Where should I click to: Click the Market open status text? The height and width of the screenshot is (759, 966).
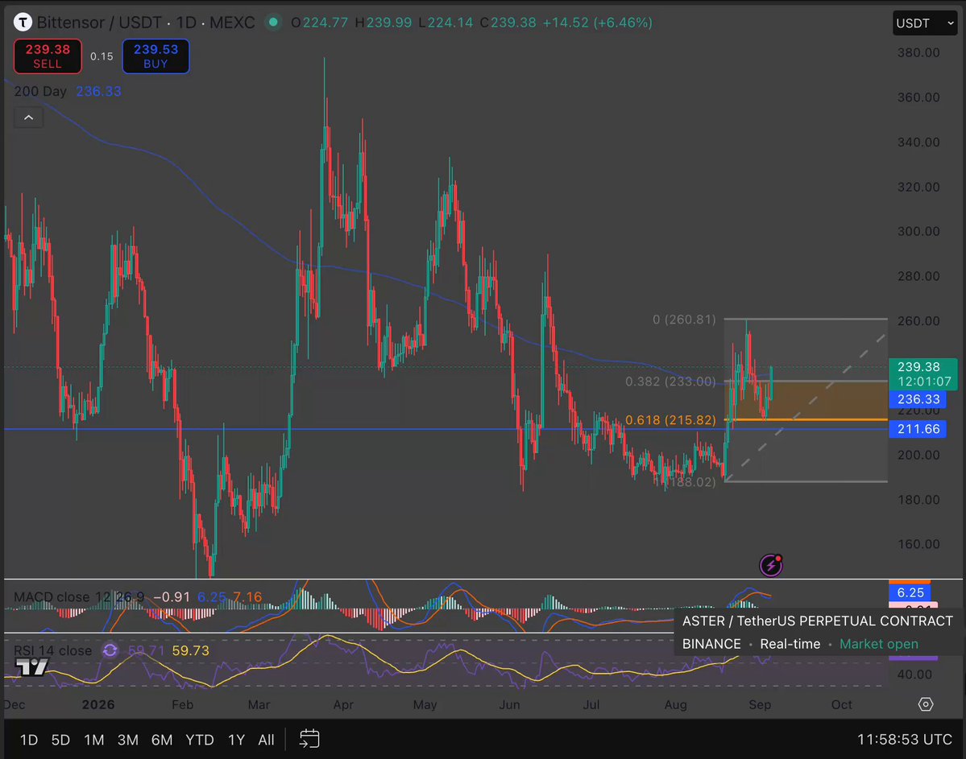[x=878, y=644]
